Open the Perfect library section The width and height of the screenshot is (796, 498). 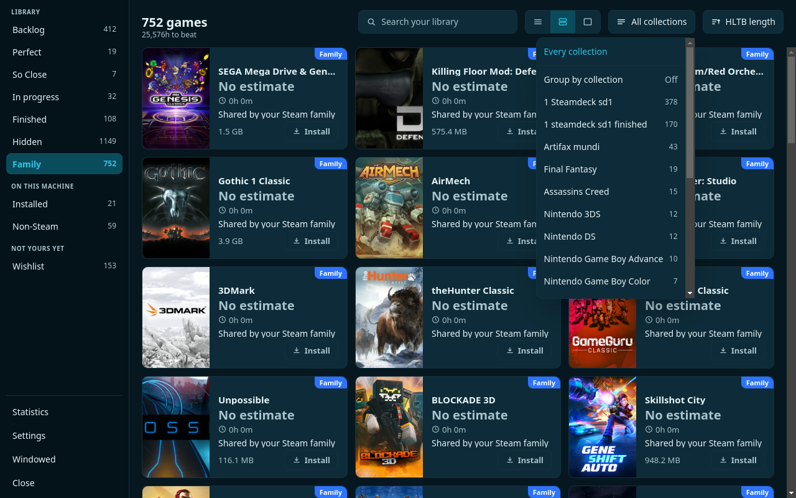coord(64,52)
